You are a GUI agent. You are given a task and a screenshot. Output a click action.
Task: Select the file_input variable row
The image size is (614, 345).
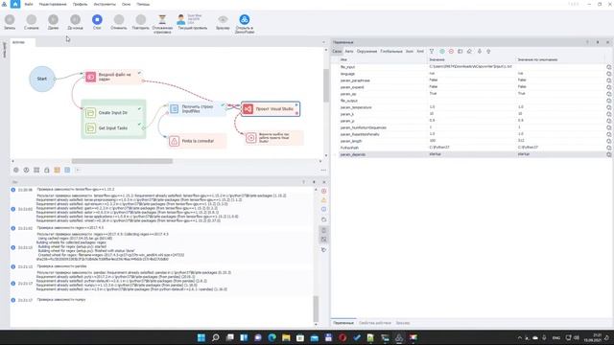pyautogui.click(x=471, y=67)
